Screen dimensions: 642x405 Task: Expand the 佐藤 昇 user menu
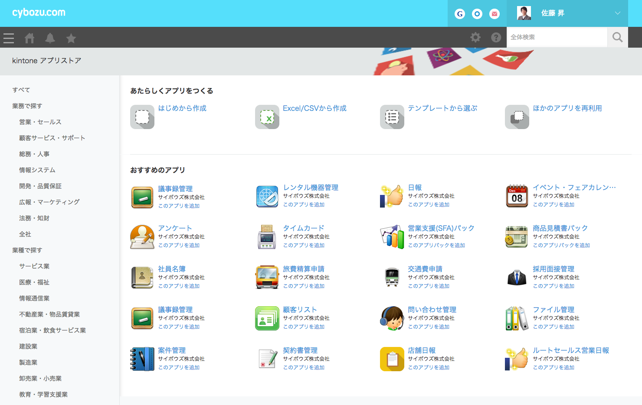click(617, 13)
